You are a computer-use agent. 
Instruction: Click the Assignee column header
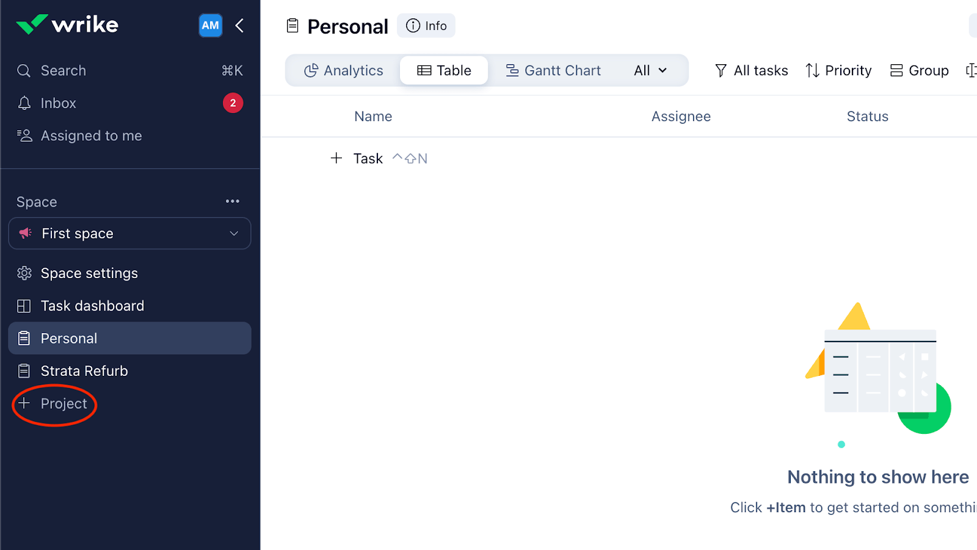click(681, 116)
